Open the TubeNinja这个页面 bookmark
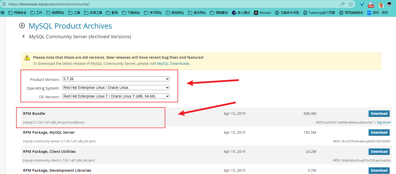The height and width of the screenshot is (174, 396). (319, 13)
